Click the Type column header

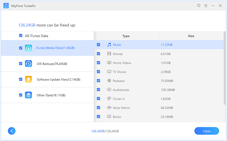126,36
